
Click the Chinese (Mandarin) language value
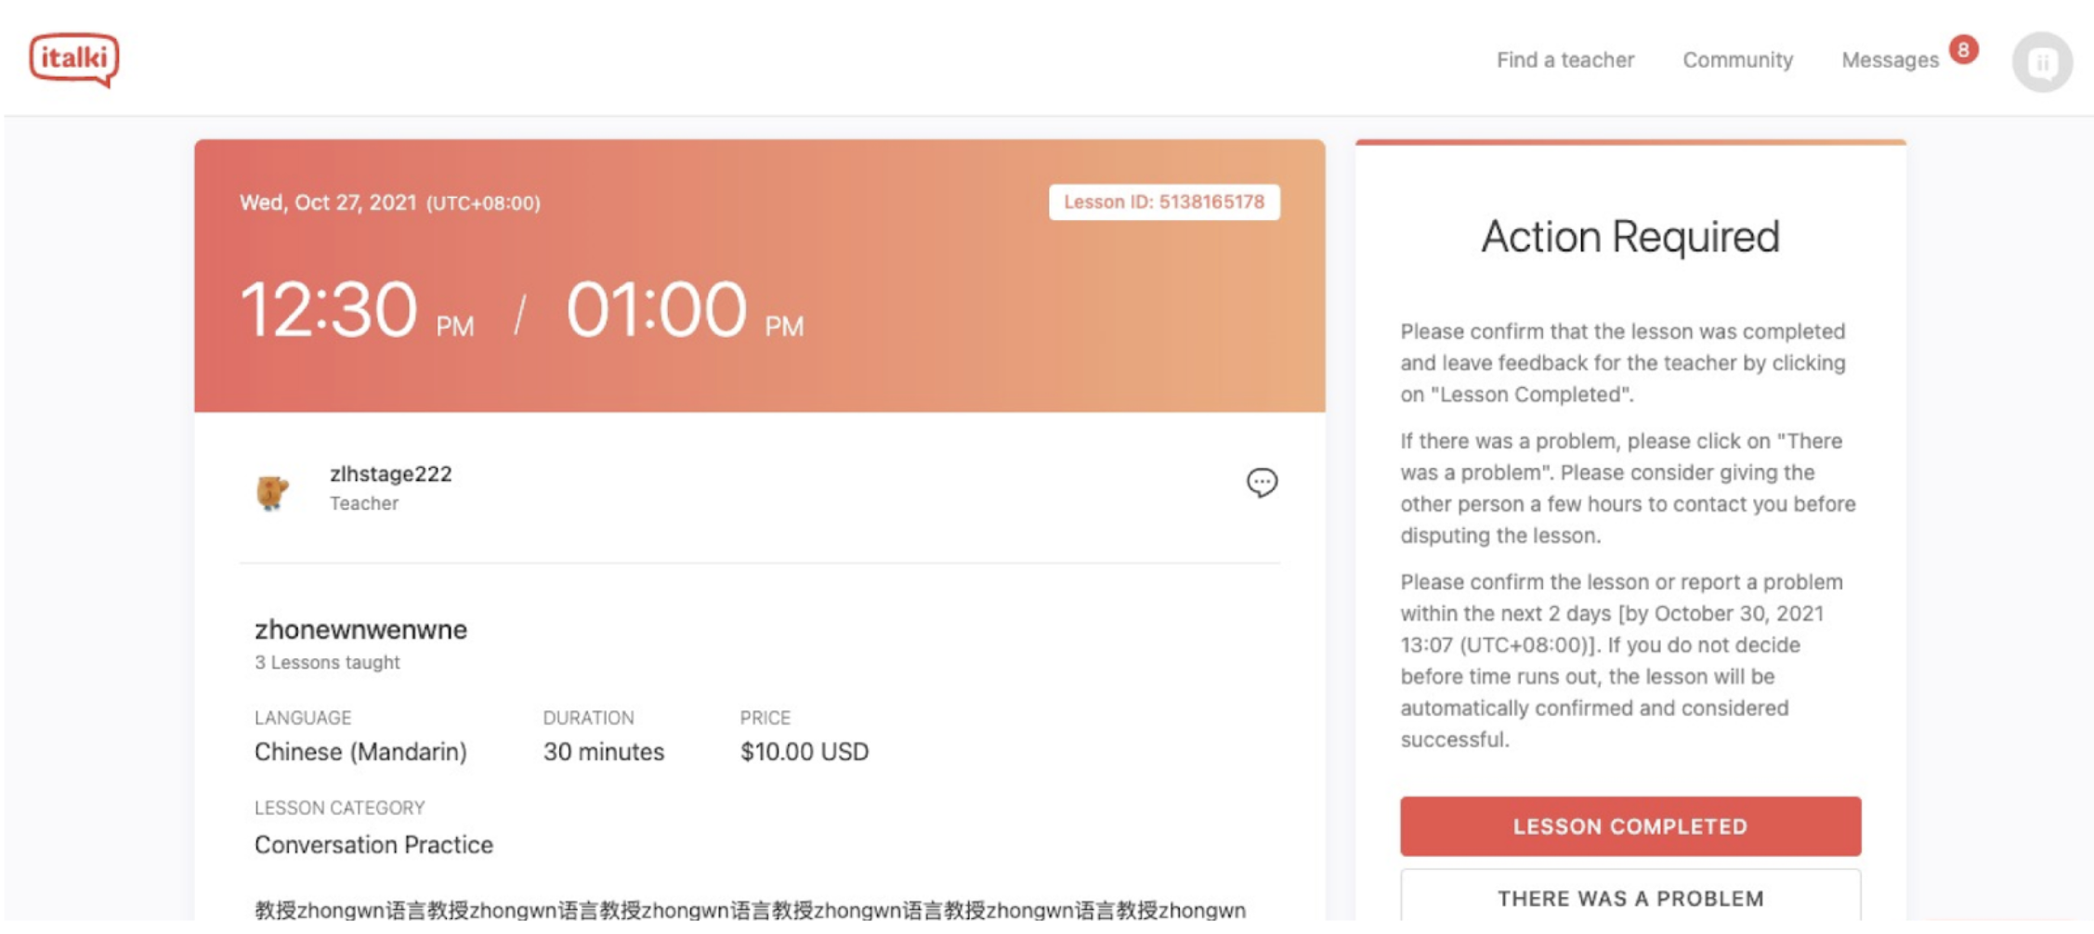360,752
